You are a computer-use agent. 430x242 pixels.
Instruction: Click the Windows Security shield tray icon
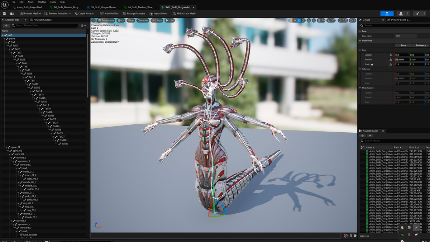pos(402,228)
